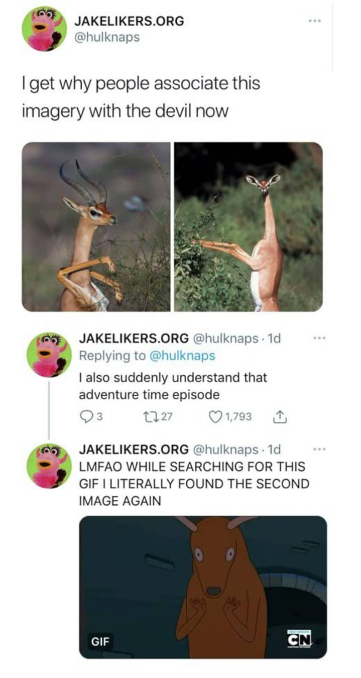This screenshot has height=678, width=361.
Task: Open three-dot menu on first reply
Action: (315, 338)
